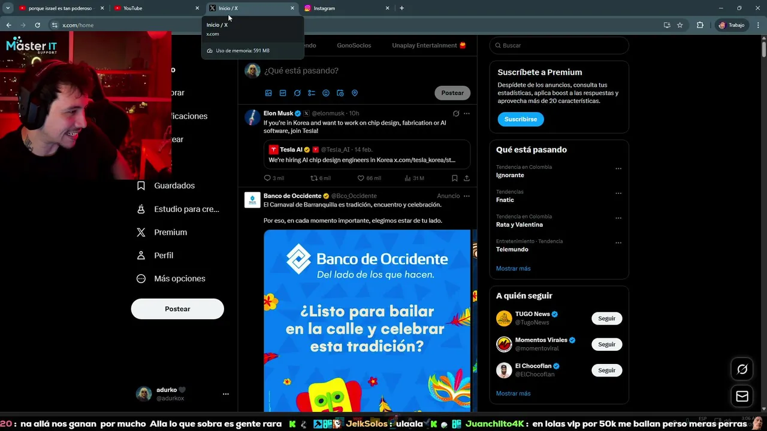Open the x.com/tesla_korea link
The width and height of the screenshot is (767, 431).
[x=425, y=160]
